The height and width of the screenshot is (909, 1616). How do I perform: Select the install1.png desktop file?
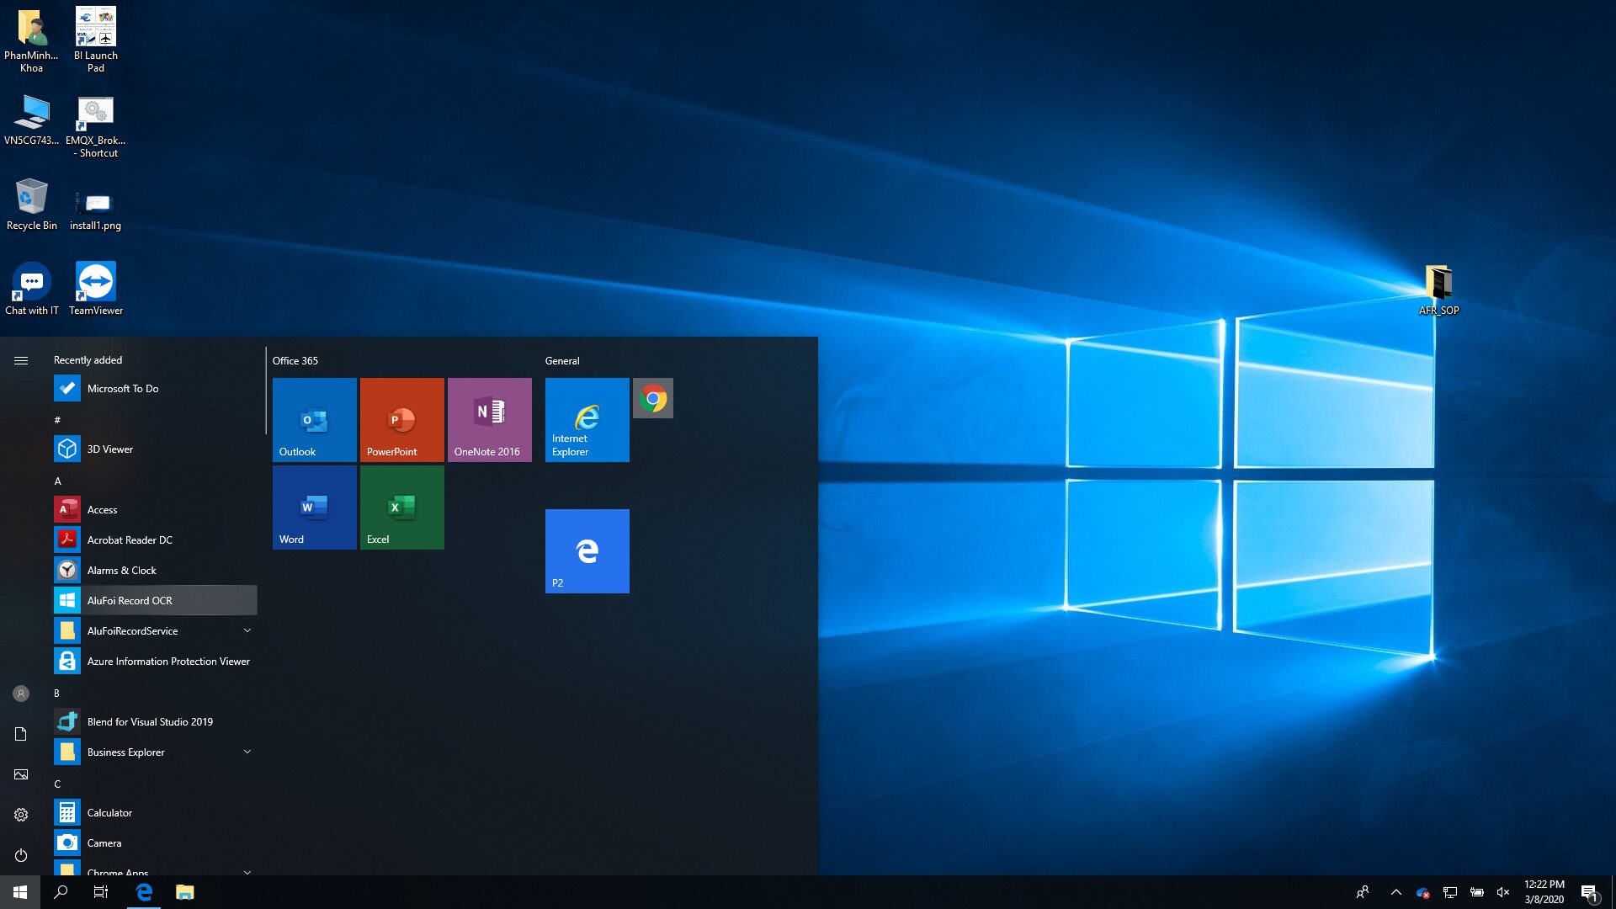click(x=96, y=210)
